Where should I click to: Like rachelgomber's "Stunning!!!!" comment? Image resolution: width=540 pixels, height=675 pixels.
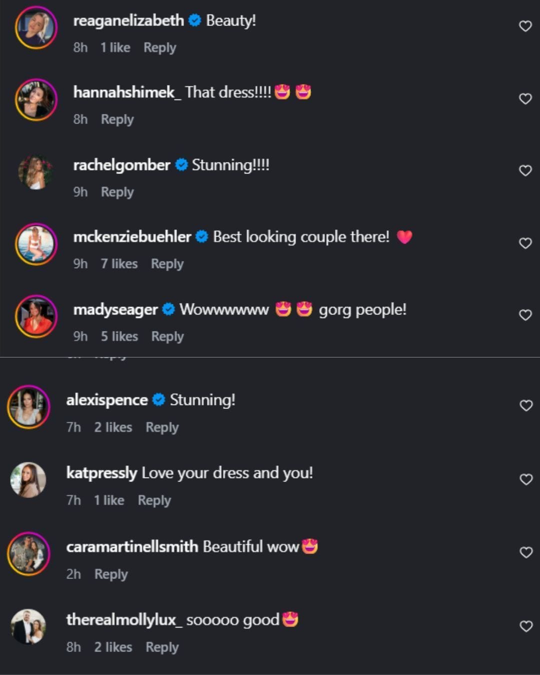[x=525, y=170]
